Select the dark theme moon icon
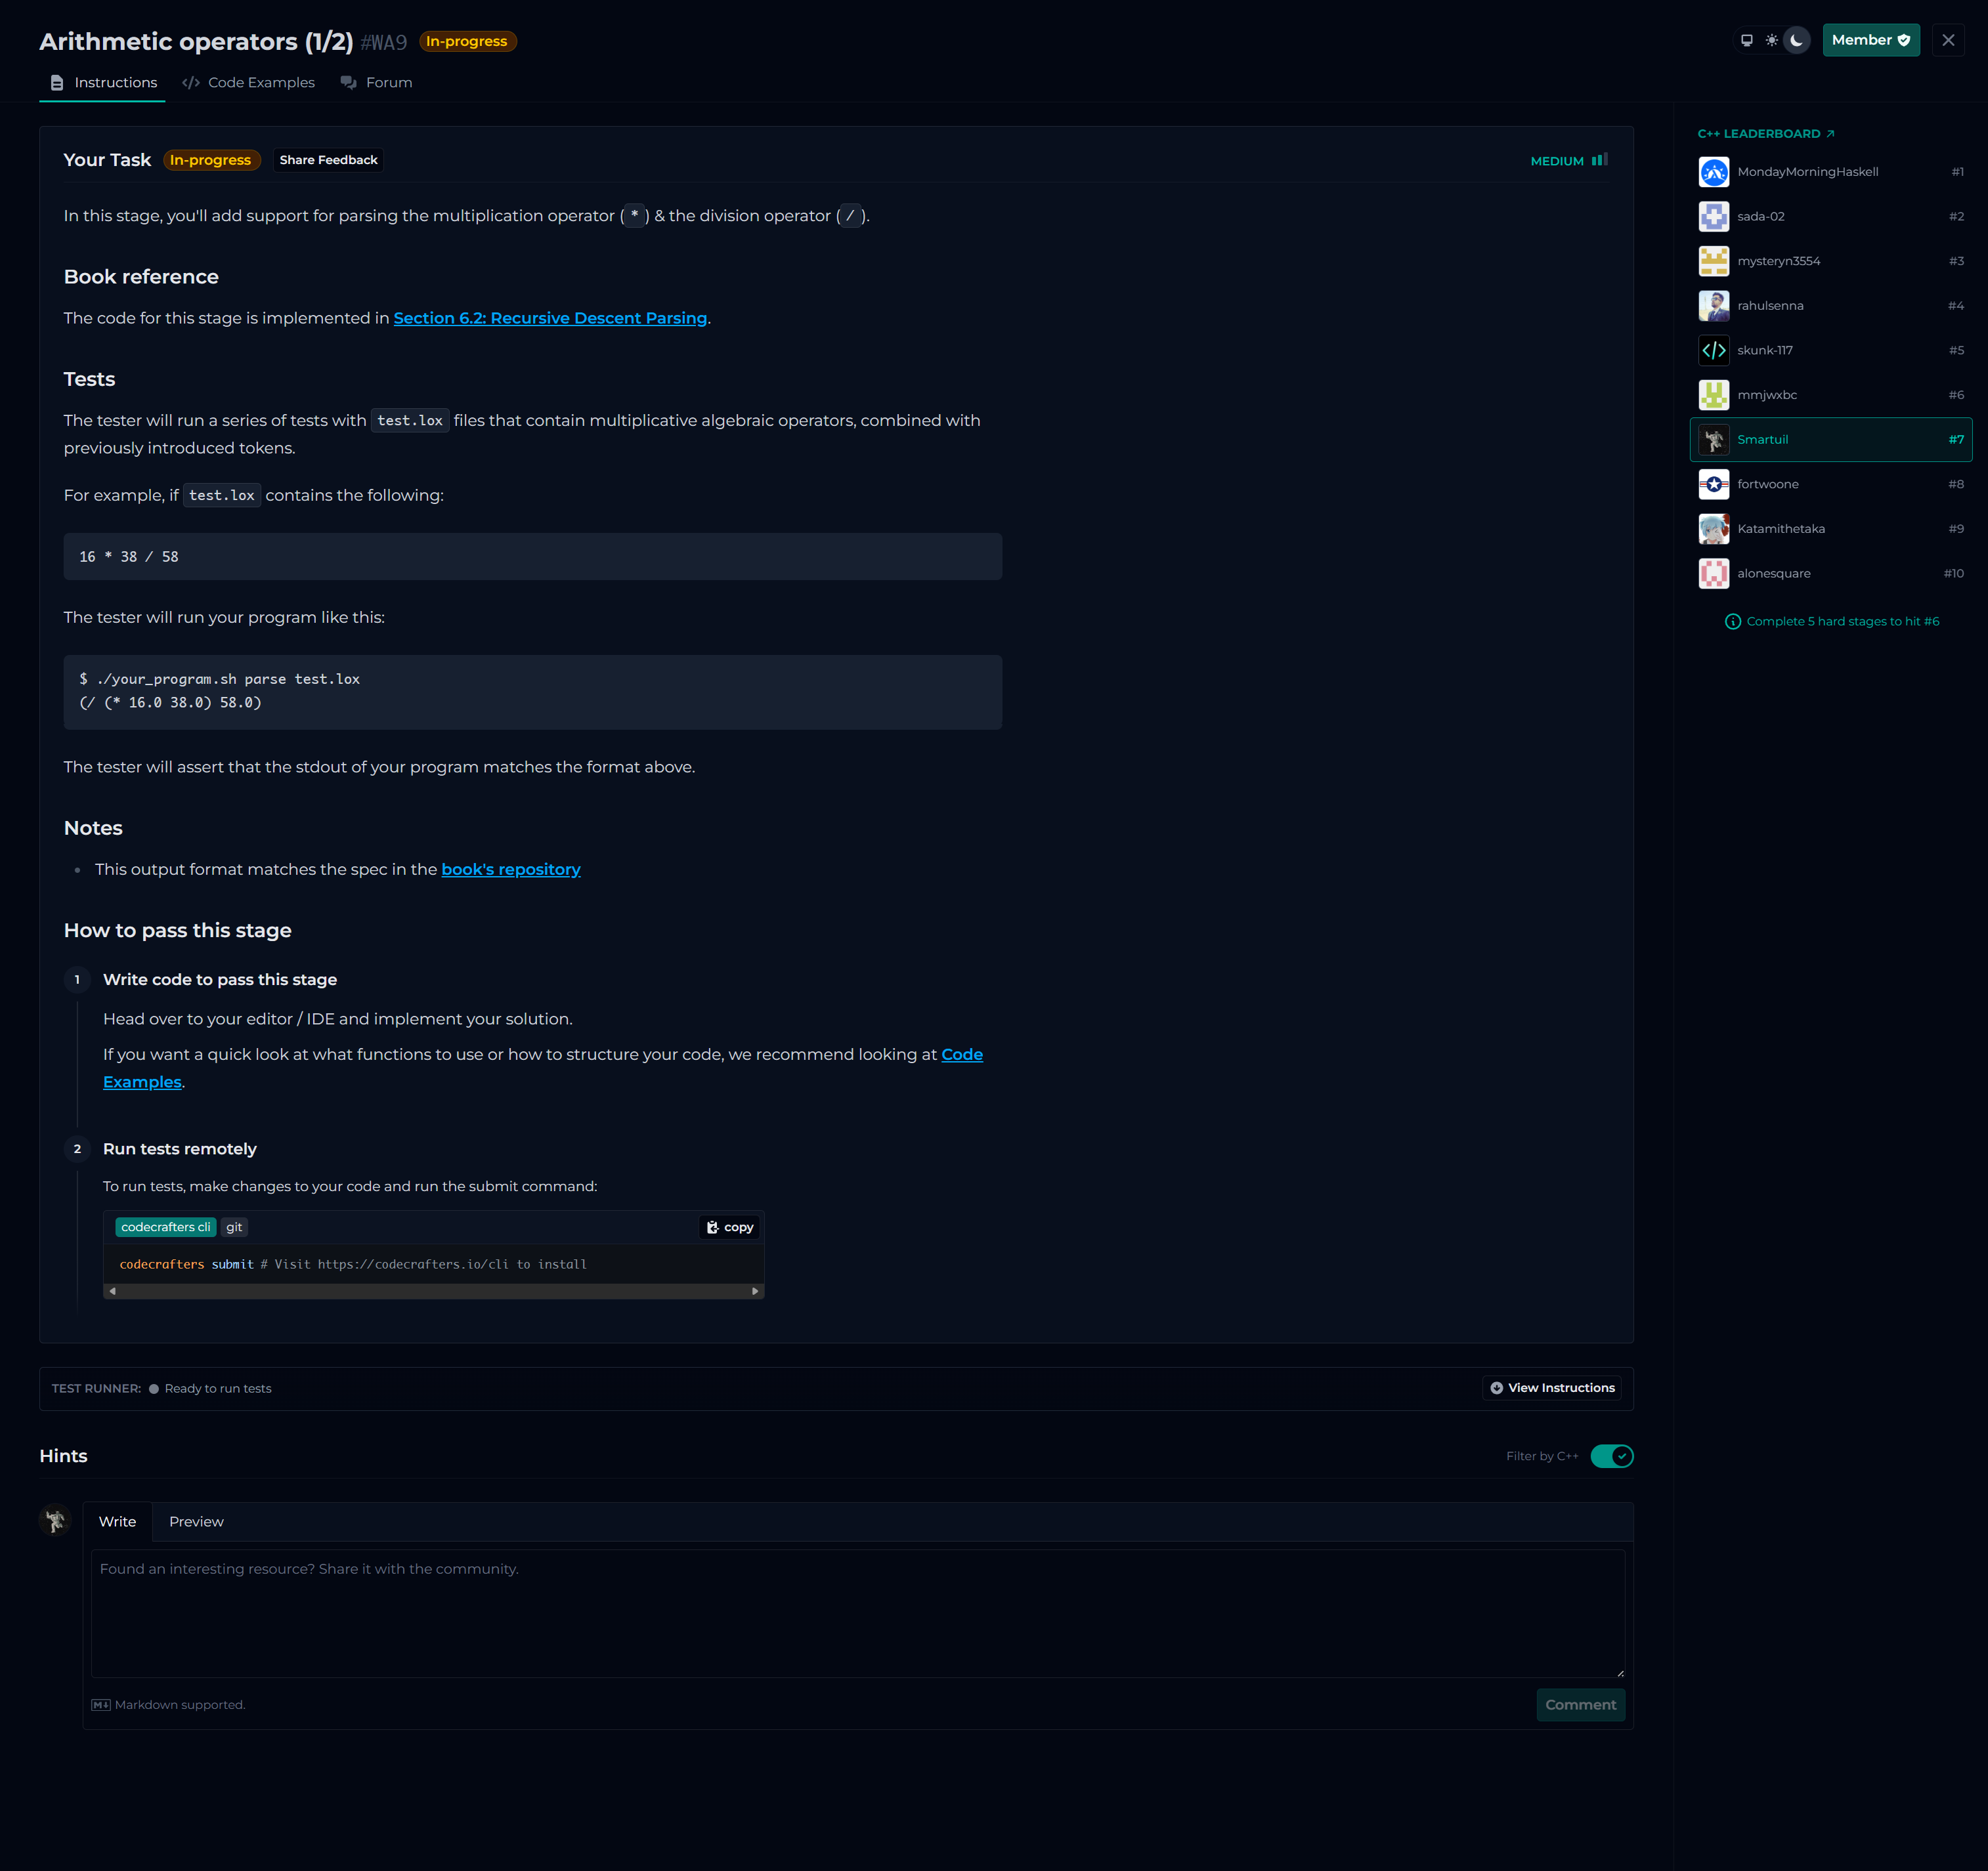 [1796, 40]
